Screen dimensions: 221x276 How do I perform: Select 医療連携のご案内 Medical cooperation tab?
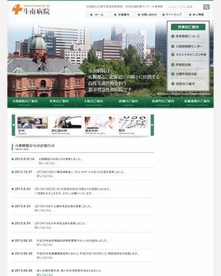pyautogui.click(x=197, y=102)
